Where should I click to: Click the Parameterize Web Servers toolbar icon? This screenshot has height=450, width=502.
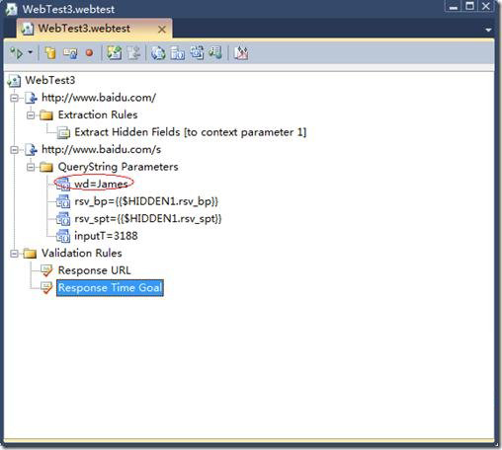[x=177, y=53]
